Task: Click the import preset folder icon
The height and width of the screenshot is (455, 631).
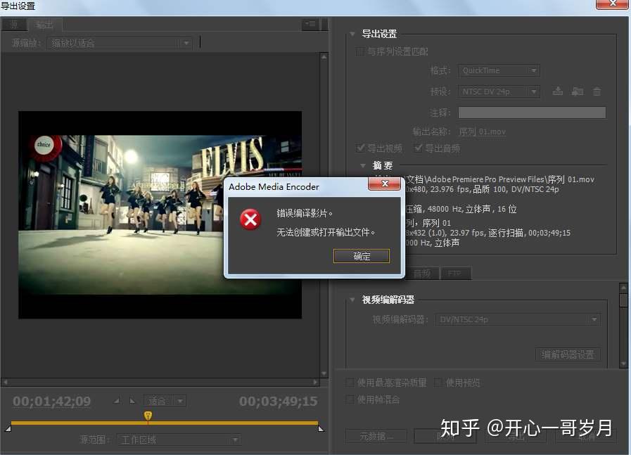Action: pyautogui.click(x=578, y=91)
